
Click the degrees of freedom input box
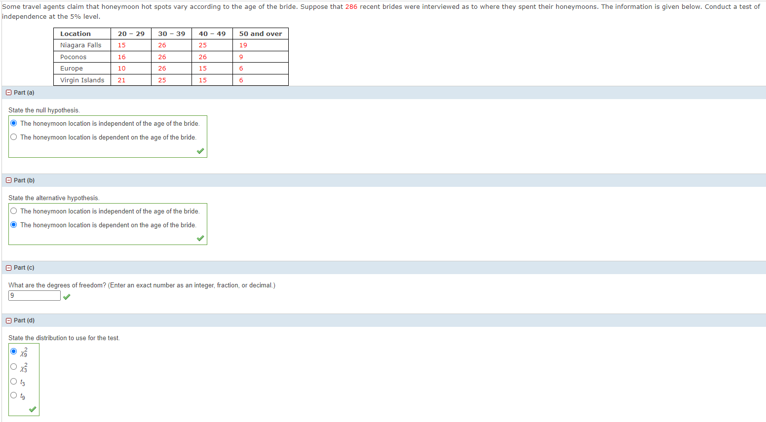35,296
